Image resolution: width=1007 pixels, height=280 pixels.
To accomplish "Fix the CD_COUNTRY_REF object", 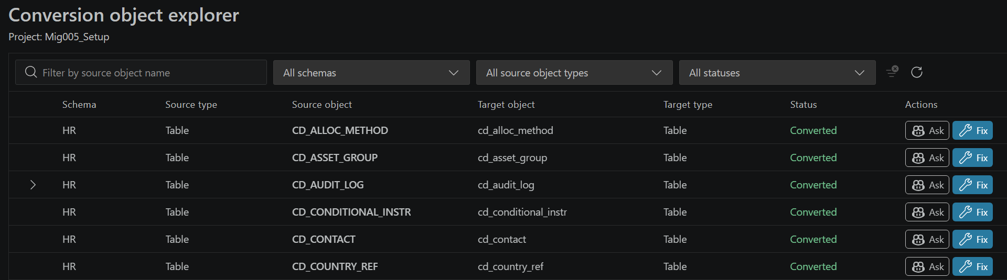I will (x=972, y=266).
